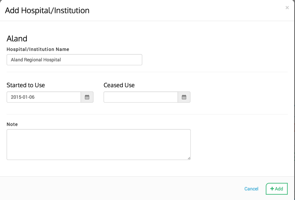The height and width of the screenshot is (200, 295).
Task: Close the Add Hospital/Institution dialog with X
Action: coord(287,8)
